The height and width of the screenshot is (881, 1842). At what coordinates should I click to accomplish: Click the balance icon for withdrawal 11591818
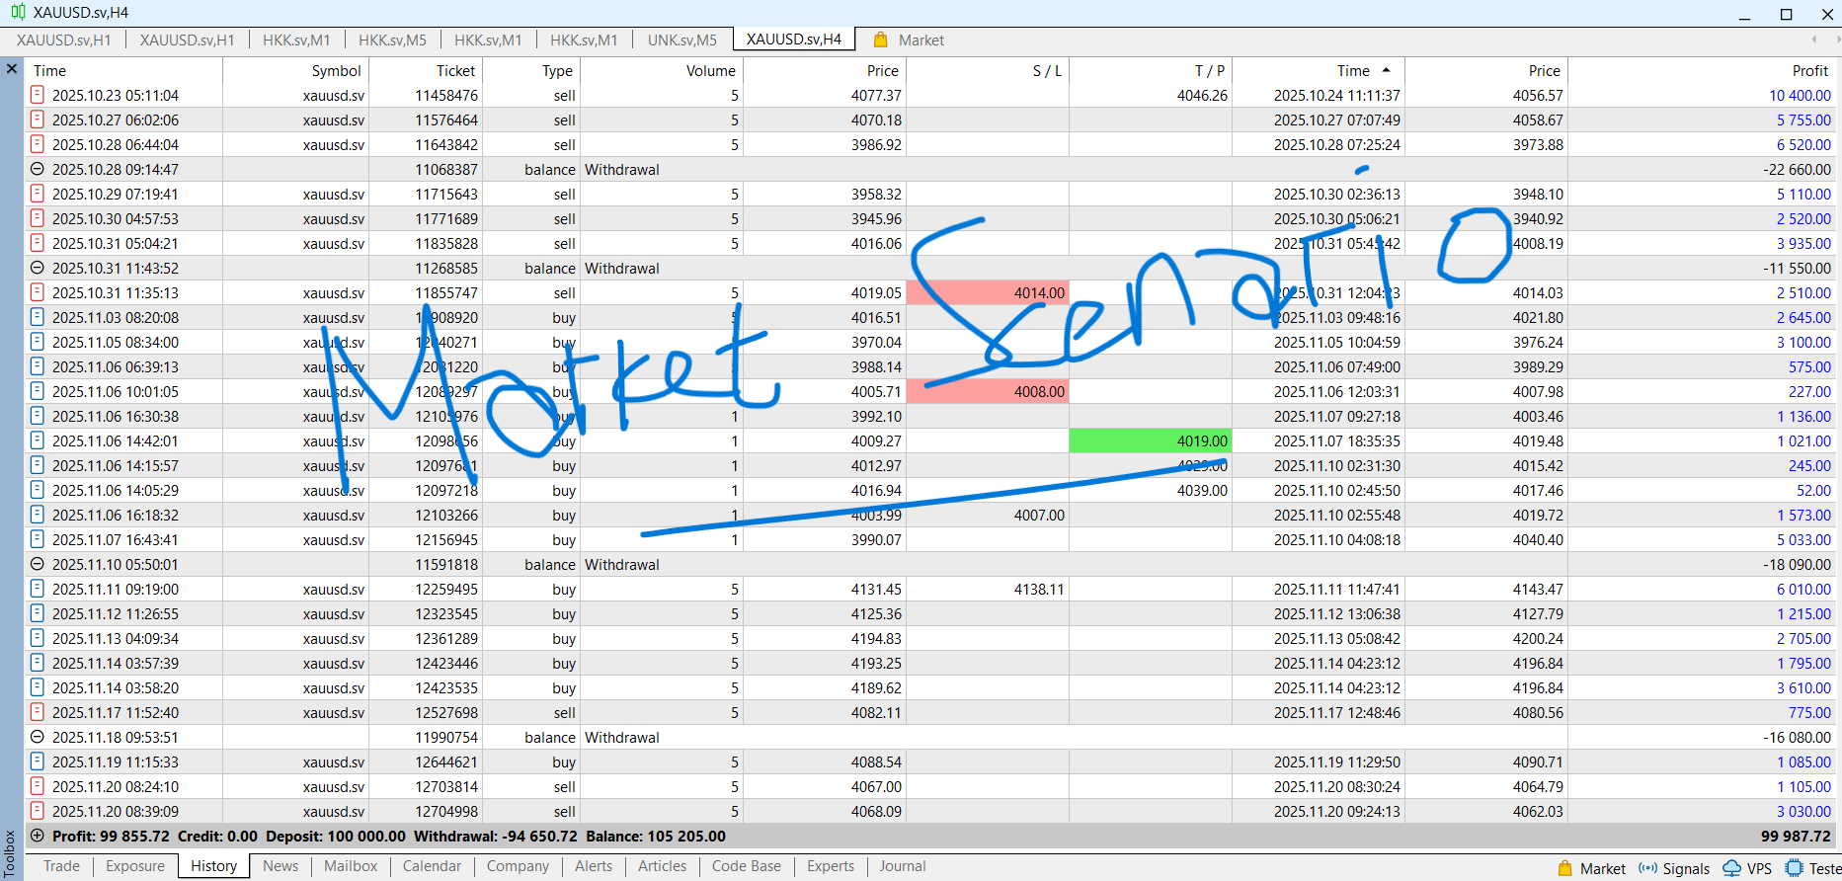38,564
